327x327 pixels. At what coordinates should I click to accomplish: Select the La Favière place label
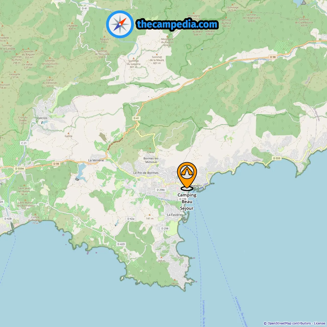click(174, 215)
